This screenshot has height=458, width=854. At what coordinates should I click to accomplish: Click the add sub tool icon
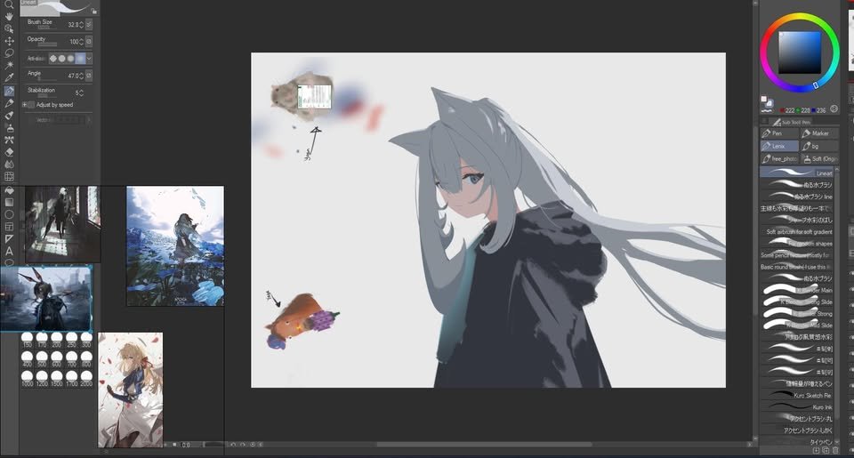816,451
